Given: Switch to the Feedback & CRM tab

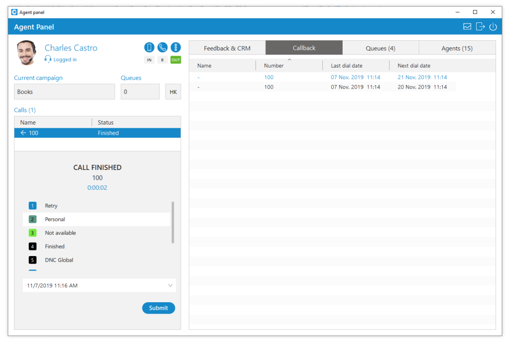Looking at the screenshot, I should click(227, 48).
